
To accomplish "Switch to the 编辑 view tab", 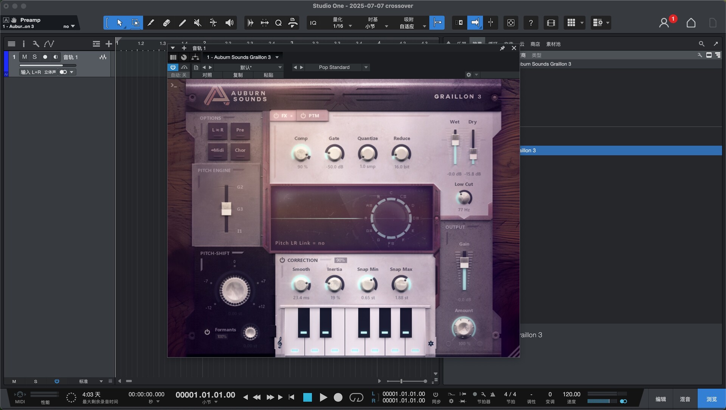I will pyautogui.click(x=661, y=399).
